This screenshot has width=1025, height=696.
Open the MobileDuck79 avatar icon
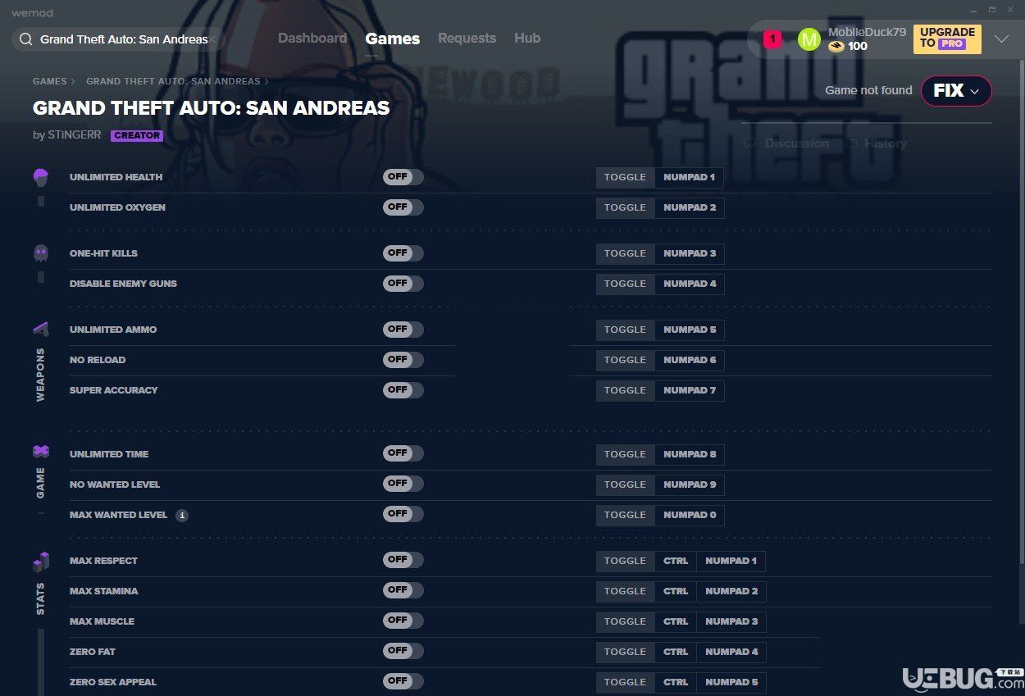point(809,39)
